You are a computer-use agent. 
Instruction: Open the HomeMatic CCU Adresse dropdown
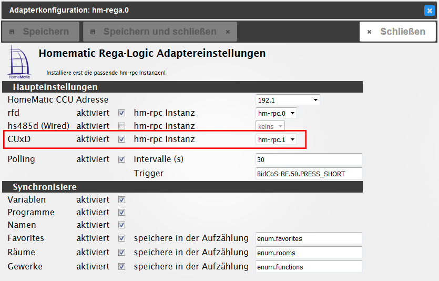tap(288, 100)
